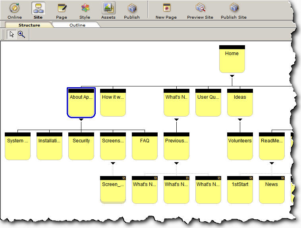Select the zoom magnifier tool
This screenshot has width=301, height=228.
point(21,34)
